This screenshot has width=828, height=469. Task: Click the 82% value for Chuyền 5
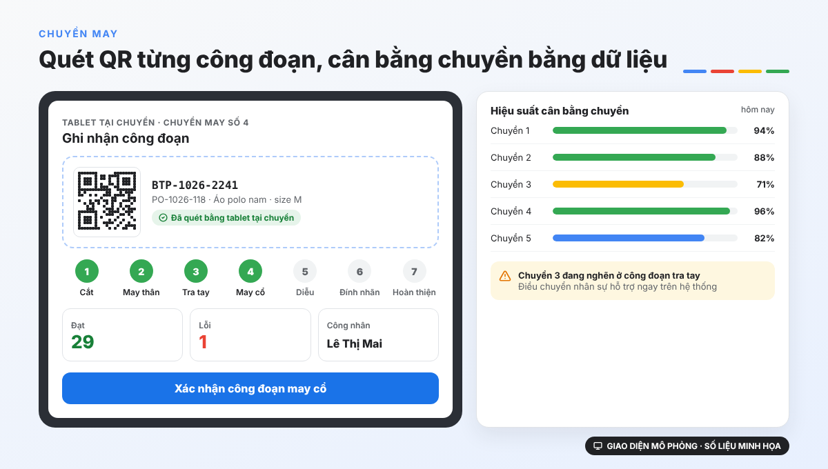pyautogui.click(x=764, y=238)
